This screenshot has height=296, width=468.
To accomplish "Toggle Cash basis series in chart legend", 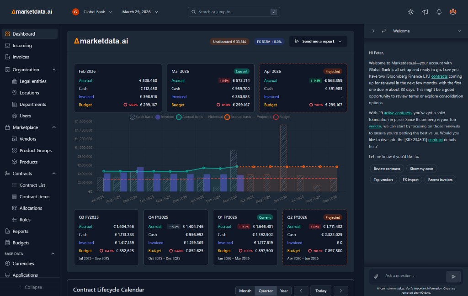I will [142, 117].
